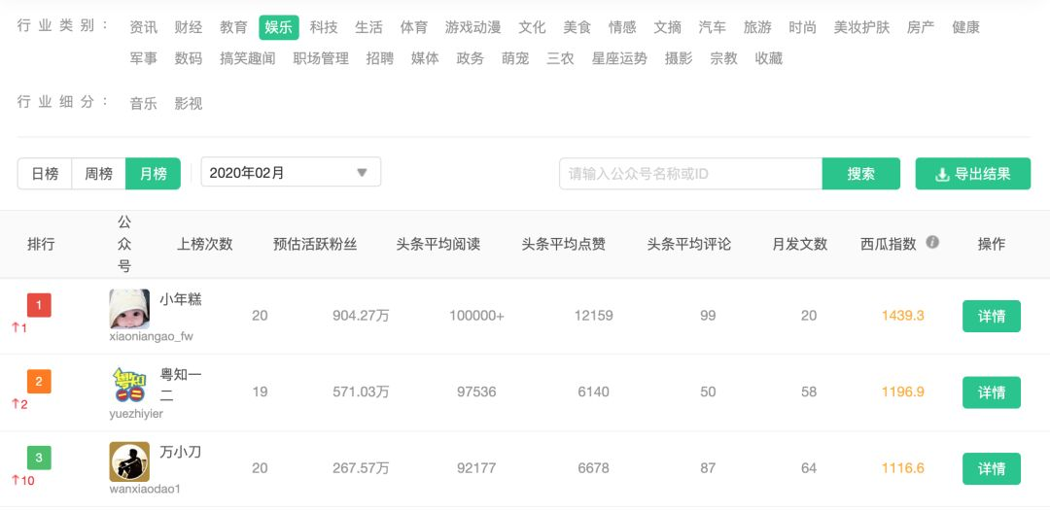Filter by 影视 sub-category
Image resolution: width=1050 pixels, height=511 pixels.
click(189, 104)
